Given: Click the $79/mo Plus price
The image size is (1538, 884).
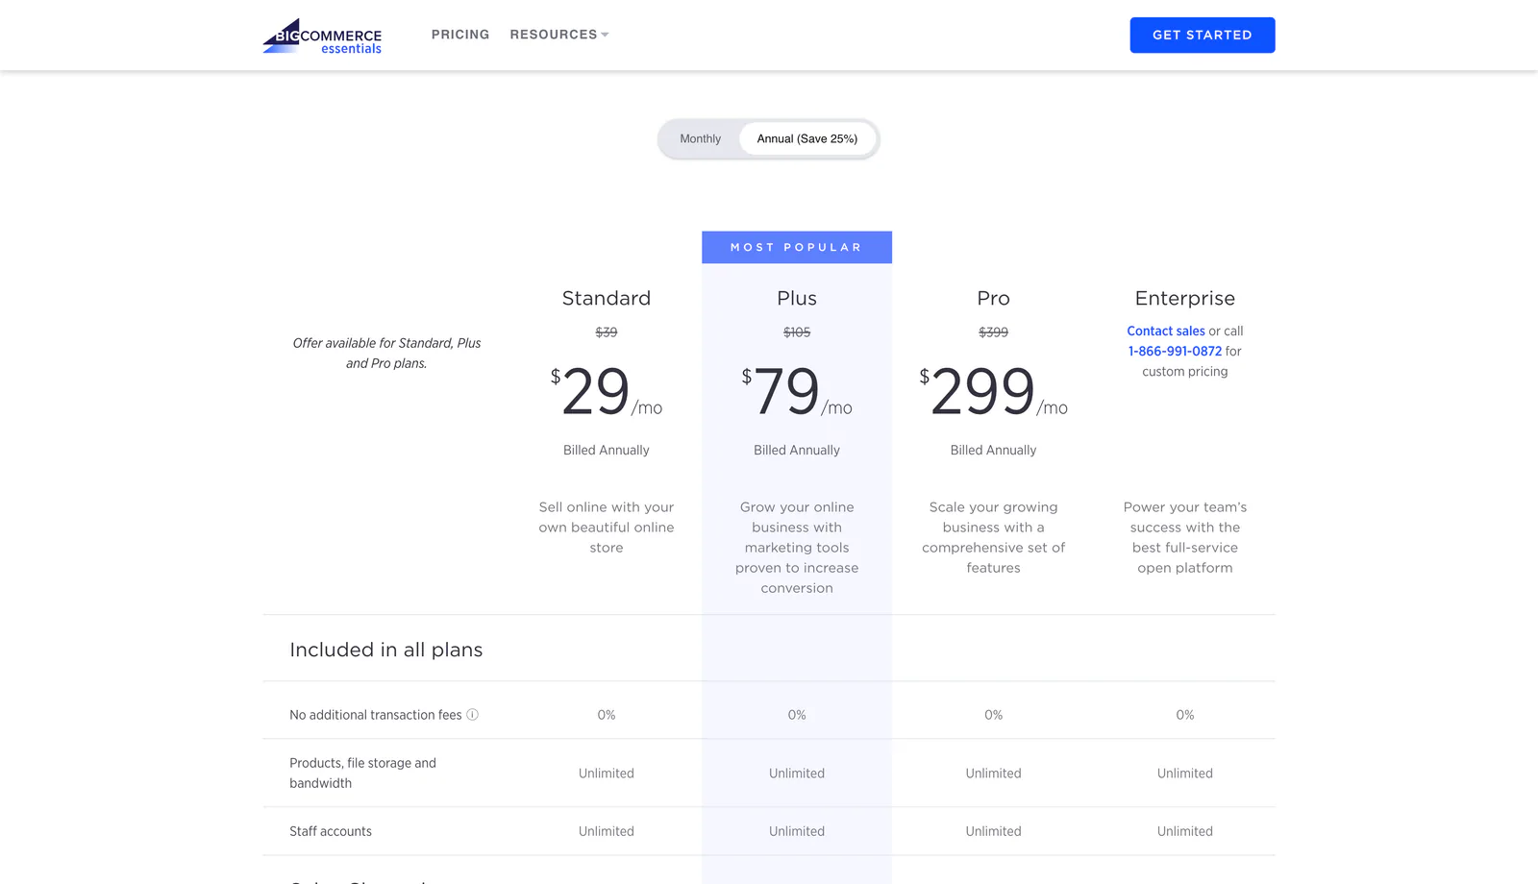Looking at the screenshot, I should coord(797,392).
